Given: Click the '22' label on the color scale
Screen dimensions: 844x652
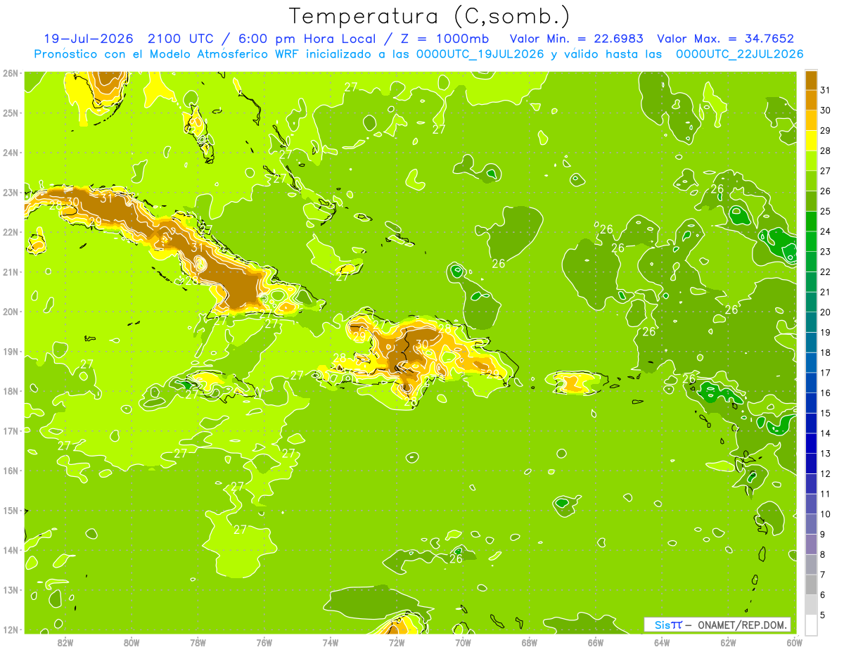Looking at the screenshot, I should tap(825, 271).
